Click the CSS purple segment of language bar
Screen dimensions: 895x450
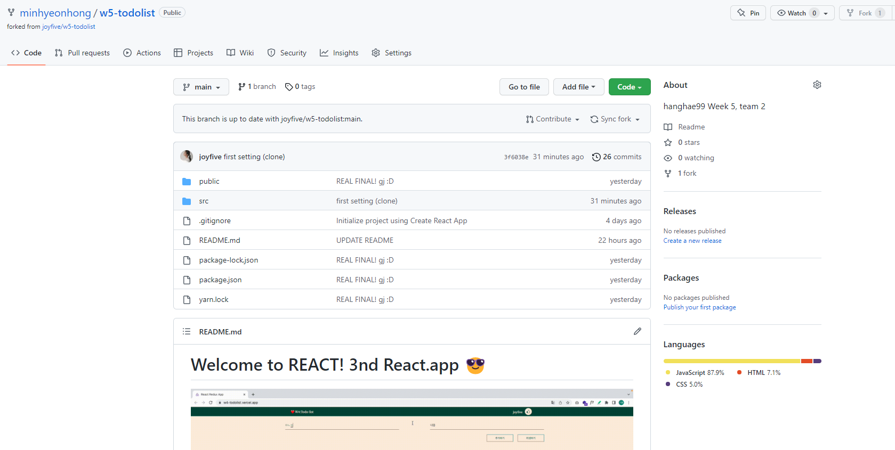click(818, 361)
